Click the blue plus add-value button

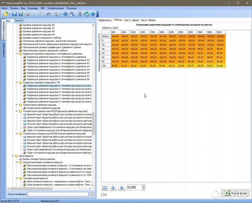point(113,188)
